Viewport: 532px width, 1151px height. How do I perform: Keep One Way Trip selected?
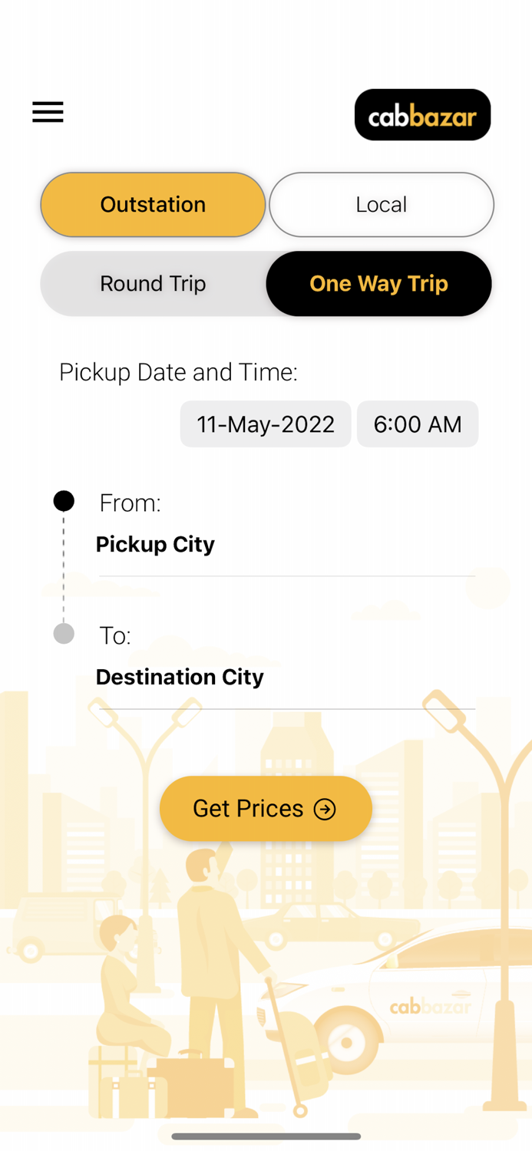[378, 283]
